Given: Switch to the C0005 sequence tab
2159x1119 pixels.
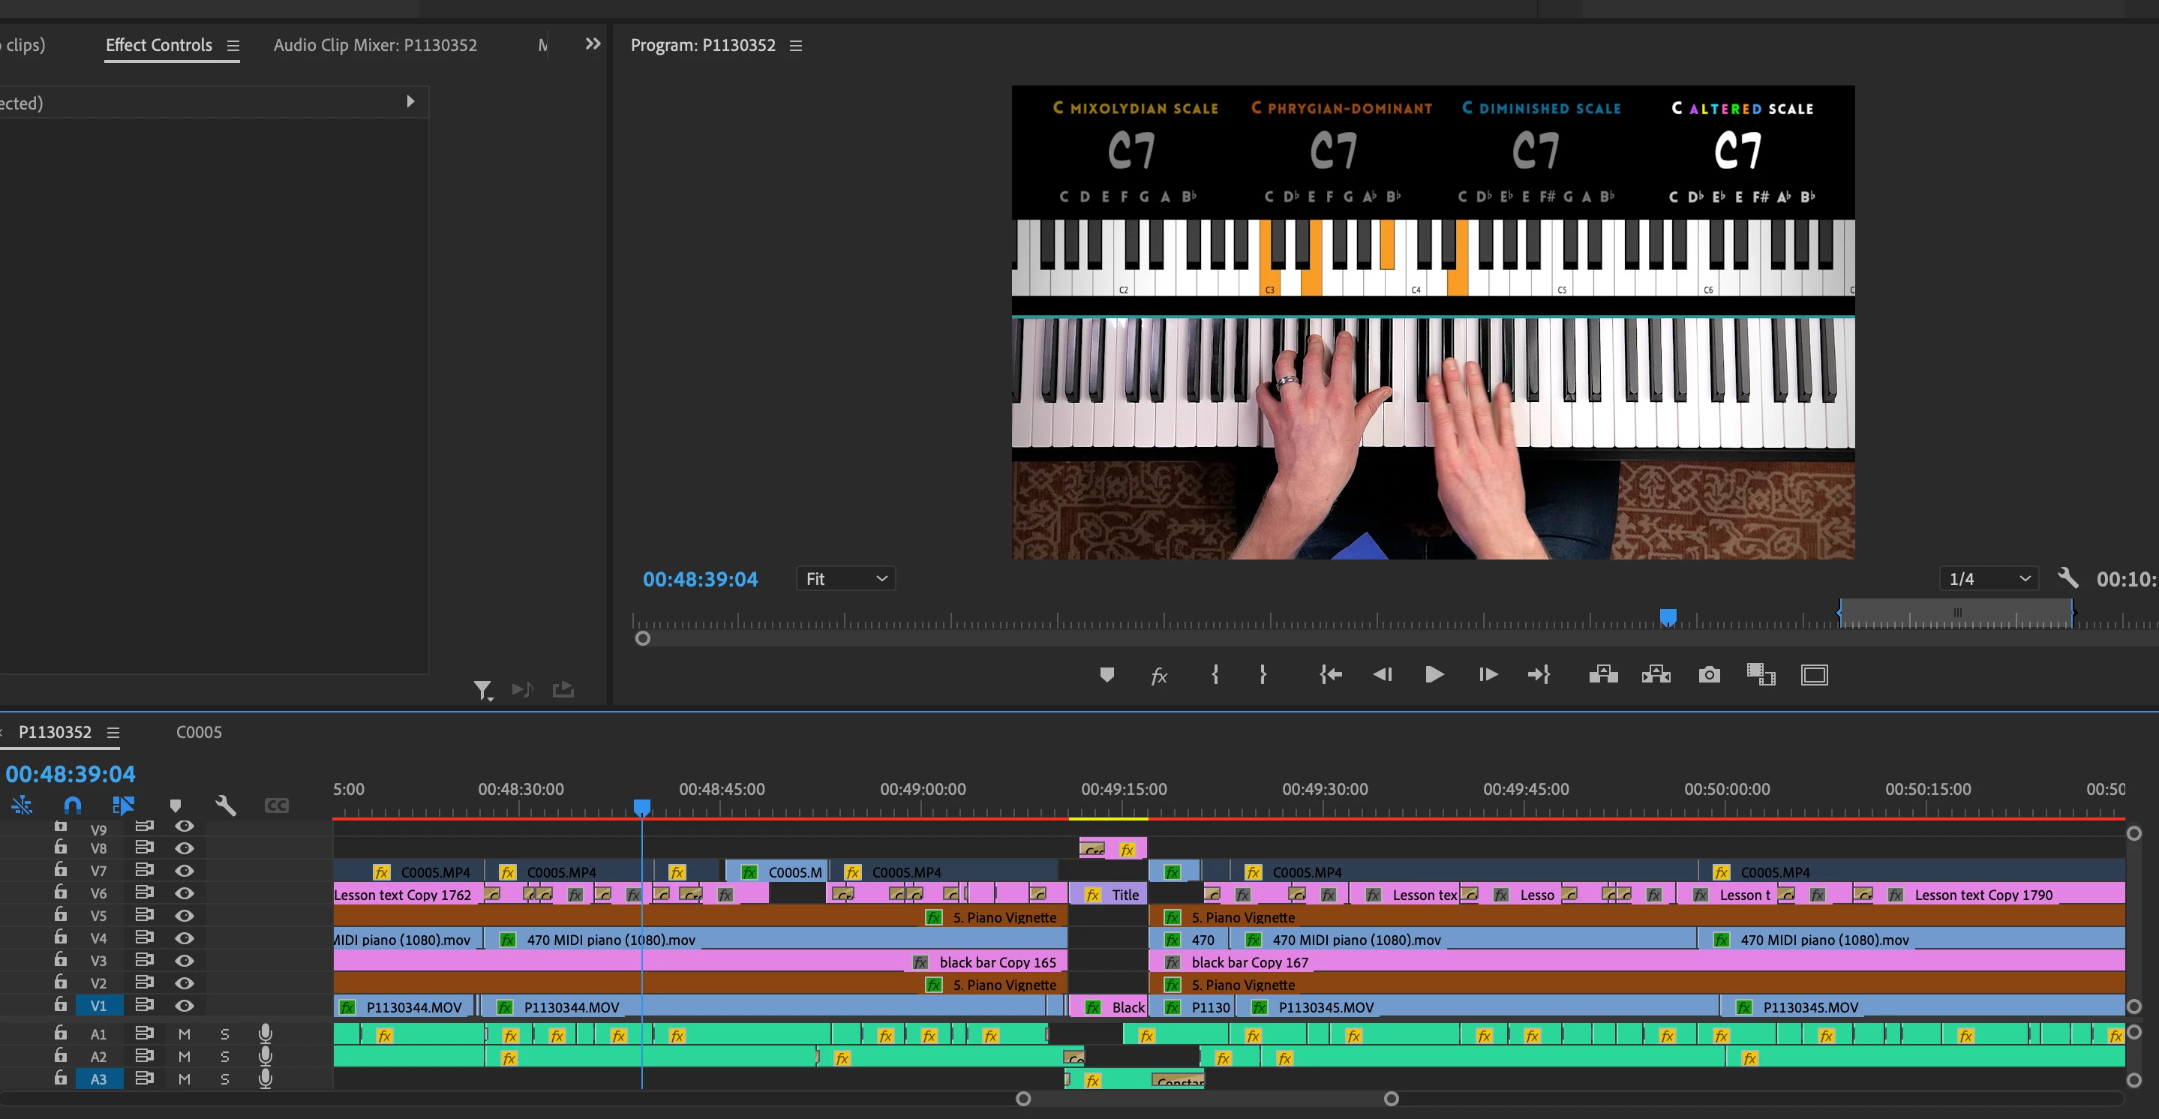Looking at the screenshot, I should pyautogui.click(x=199, y=733).
